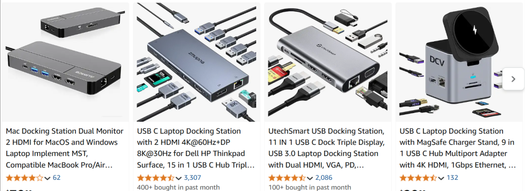The width and height of the screenshot is (525, 191).
Task: Expand rating chevron beside 132 reviews
Action: pos(441,178)
